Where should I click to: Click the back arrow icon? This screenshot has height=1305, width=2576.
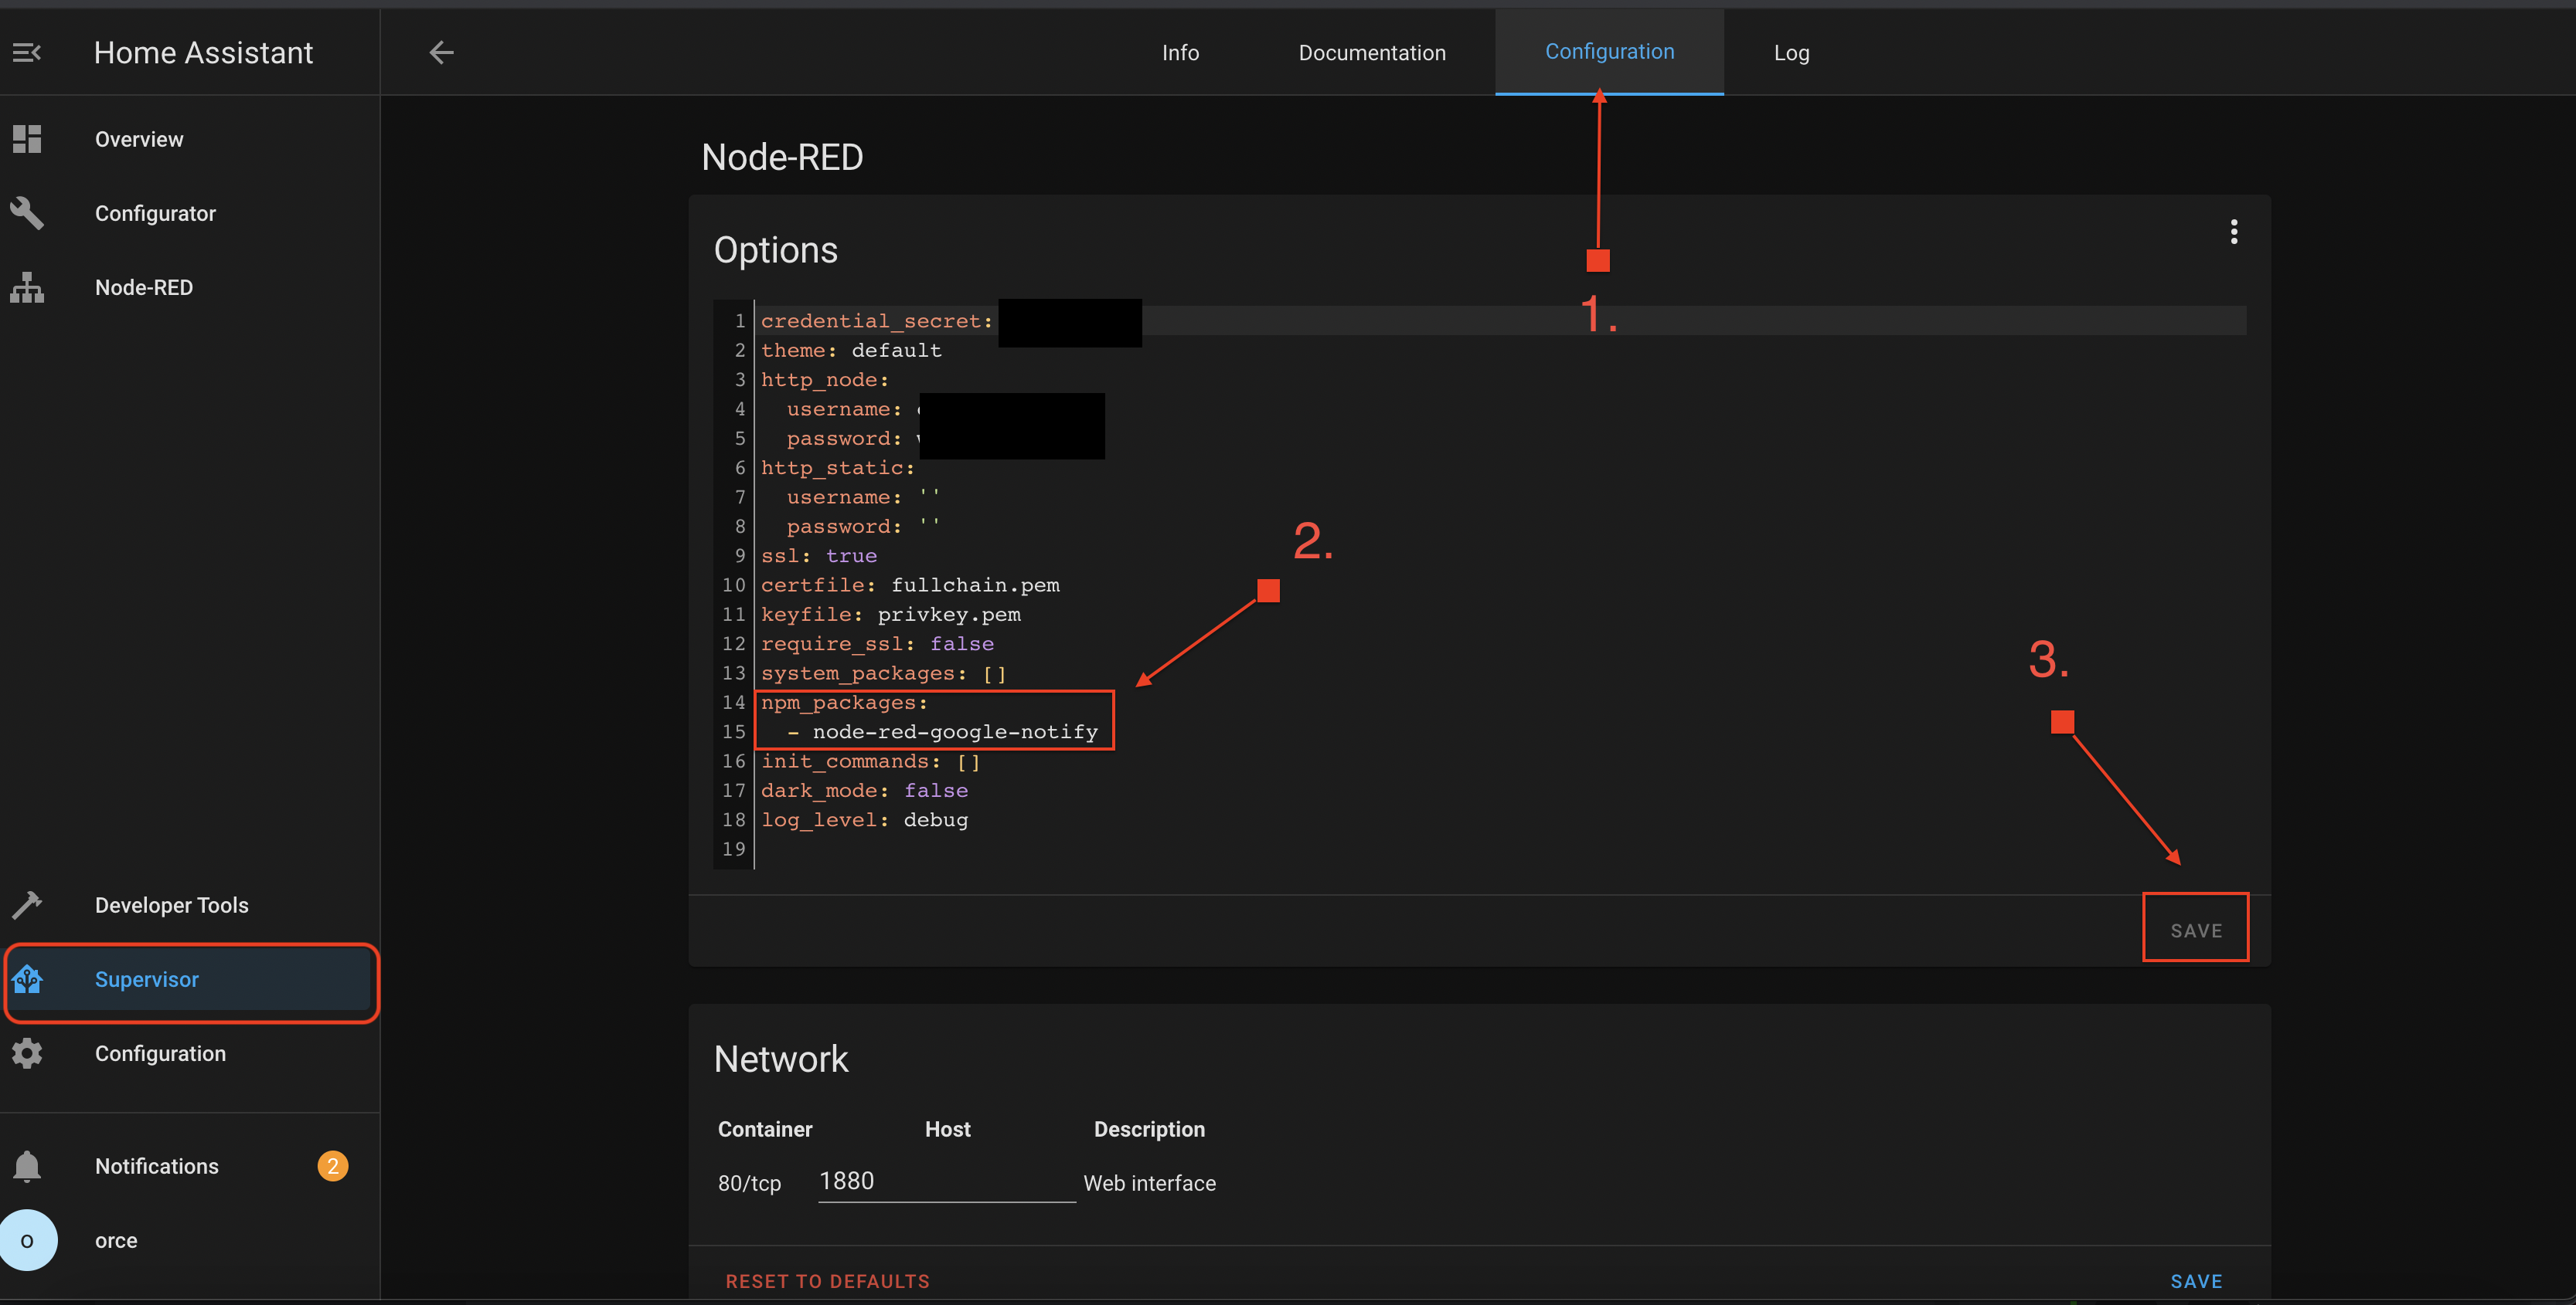click(441, 52)
